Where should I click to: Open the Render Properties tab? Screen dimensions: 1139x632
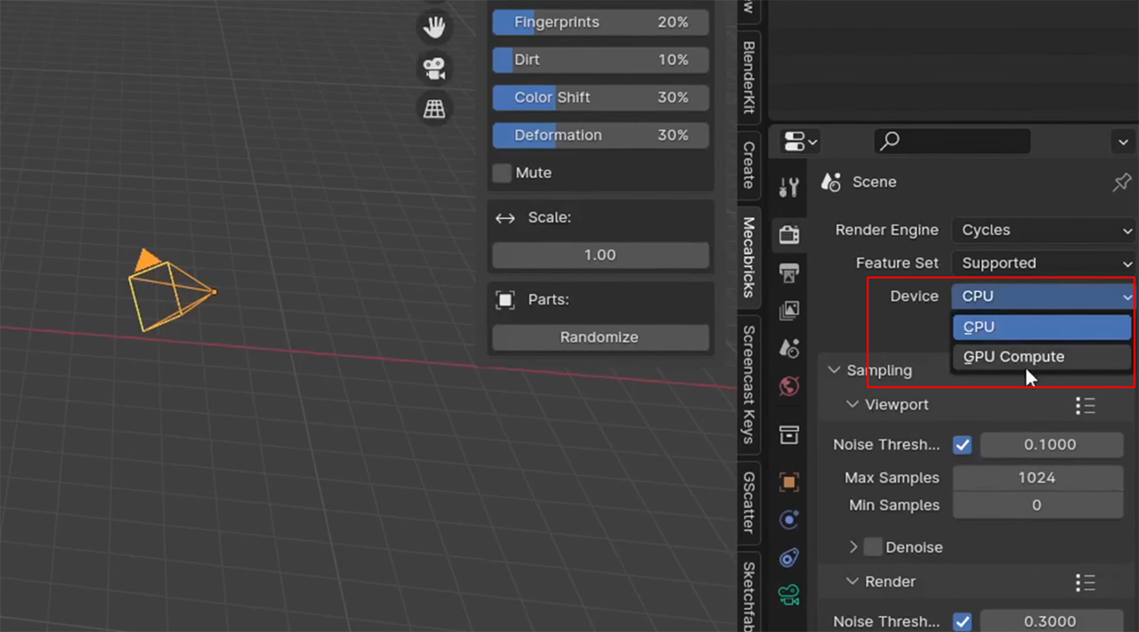(788, 234)
